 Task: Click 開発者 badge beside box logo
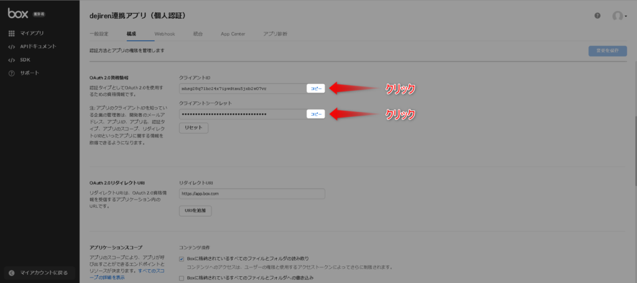click(39, 14)
